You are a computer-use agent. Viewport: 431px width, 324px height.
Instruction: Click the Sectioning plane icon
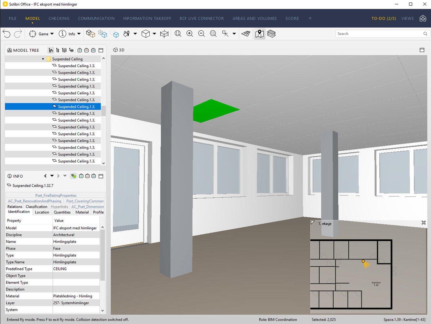click(164, 34)
